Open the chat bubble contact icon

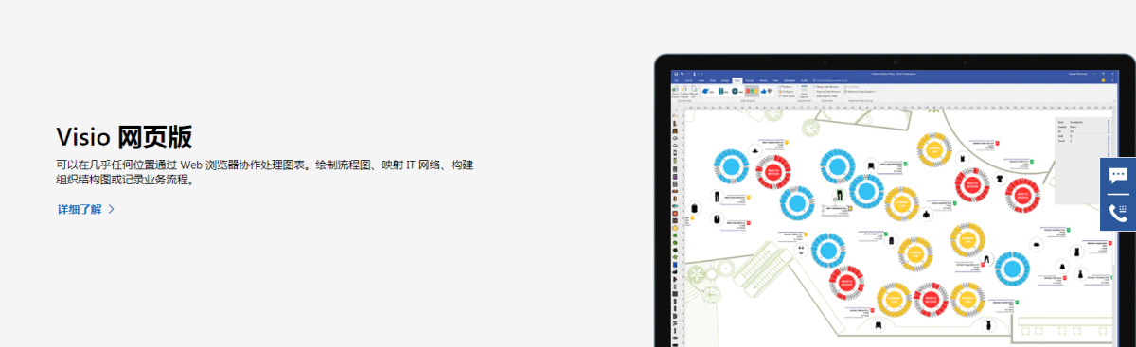[x=1118, y=176]
